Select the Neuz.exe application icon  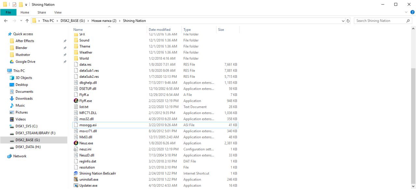point(76,143)
